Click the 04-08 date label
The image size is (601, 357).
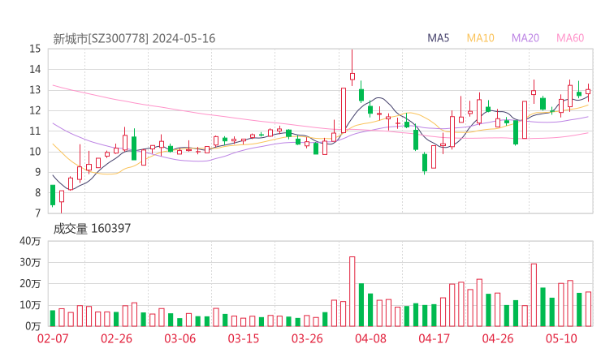[370, 338]
